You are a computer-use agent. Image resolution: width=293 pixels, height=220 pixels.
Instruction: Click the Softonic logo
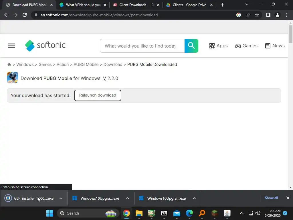pyautogui.click(x=45, y=46)
